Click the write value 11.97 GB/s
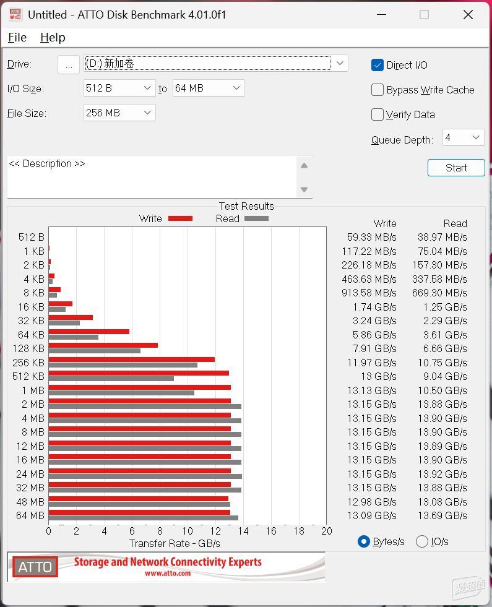This screenshot has width=492, height=607. (x=372, y=363)
